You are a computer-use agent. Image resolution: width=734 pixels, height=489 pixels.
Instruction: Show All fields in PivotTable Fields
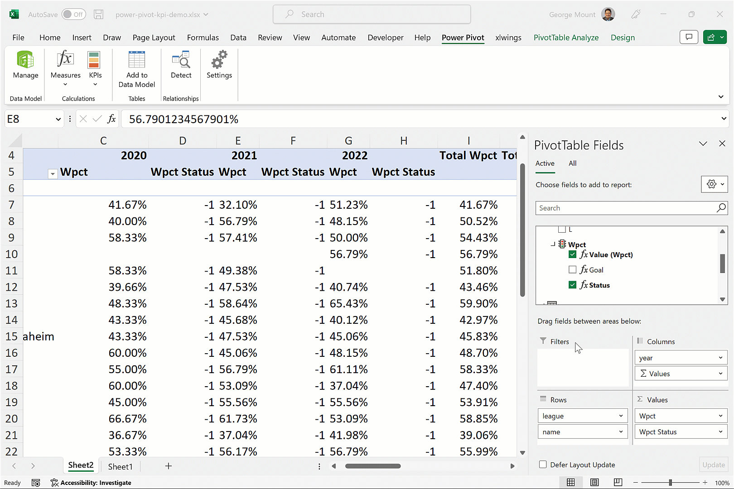(573, 163)
